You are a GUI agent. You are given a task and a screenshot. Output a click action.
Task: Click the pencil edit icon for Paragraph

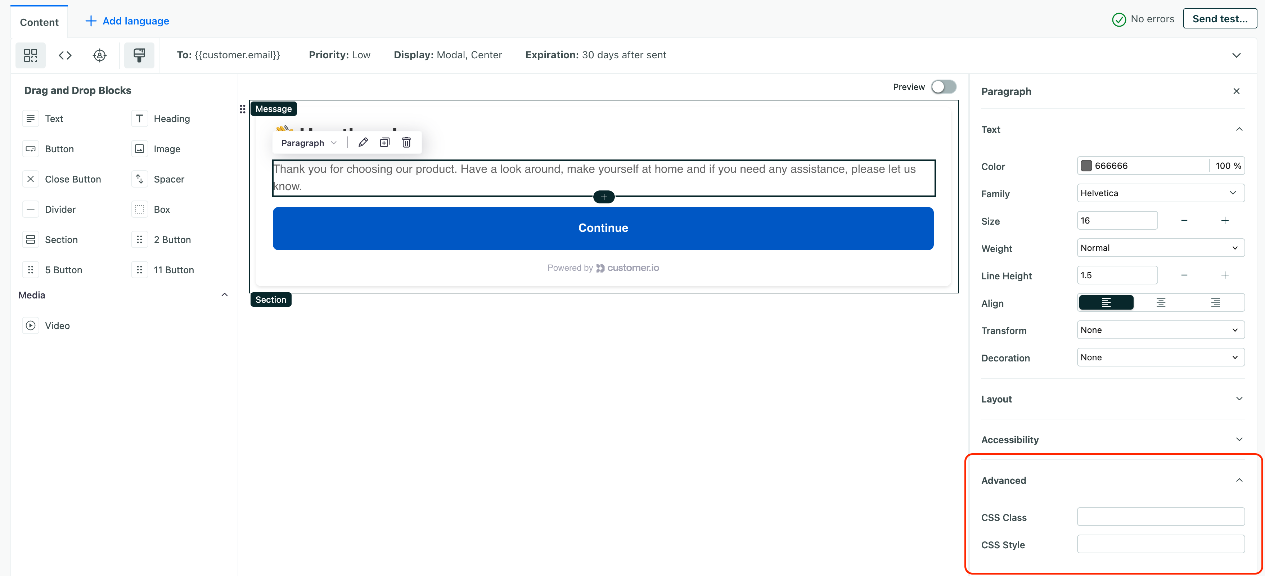(363, 143)
